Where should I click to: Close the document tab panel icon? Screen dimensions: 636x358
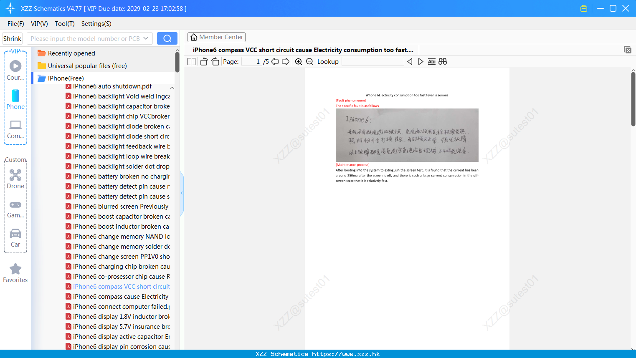pos(628,50)
